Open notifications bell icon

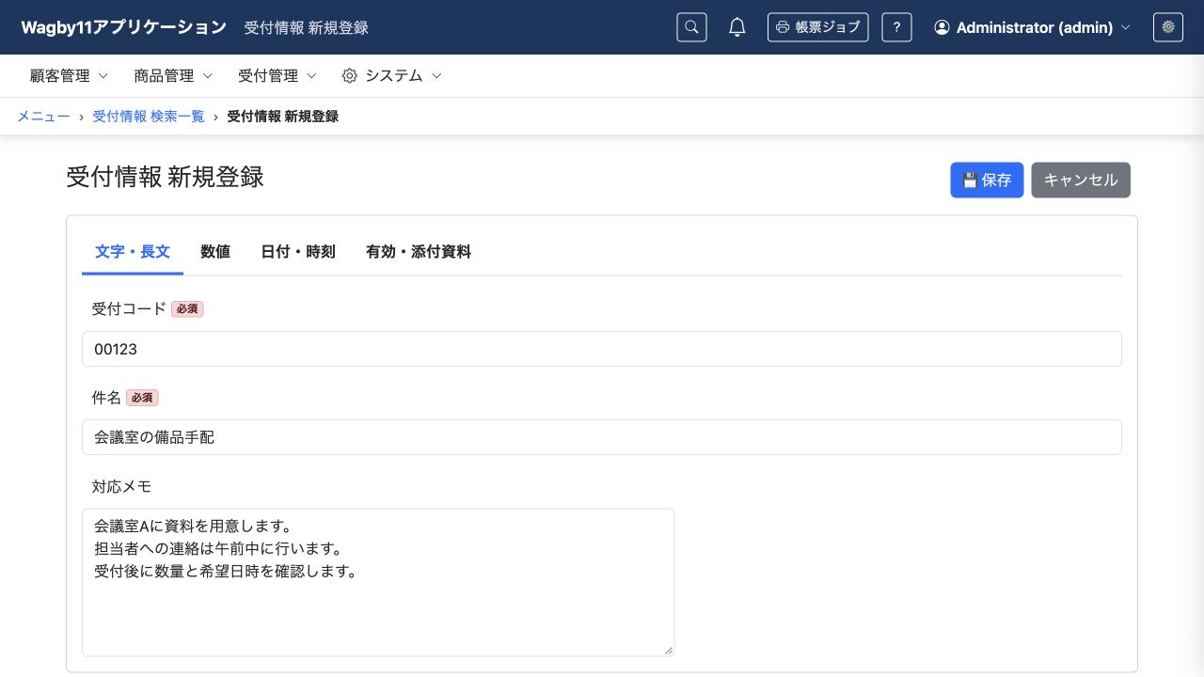737,27
